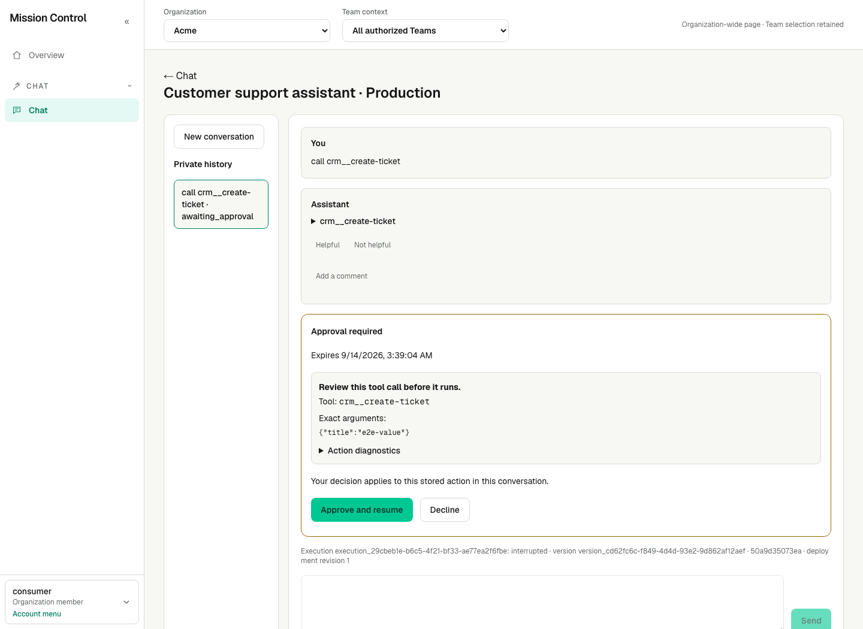
Task: Expand Action diagnostics
Action: [360, 450]
